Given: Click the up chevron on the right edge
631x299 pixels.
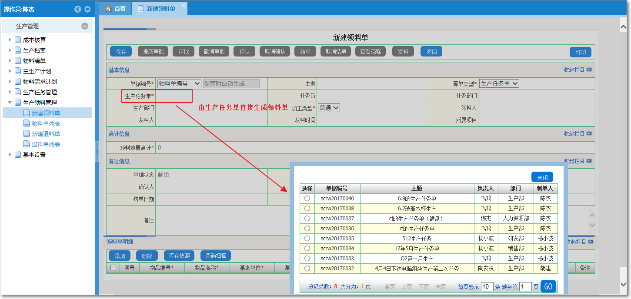Looking at the screenshot, I should [592, 215].
